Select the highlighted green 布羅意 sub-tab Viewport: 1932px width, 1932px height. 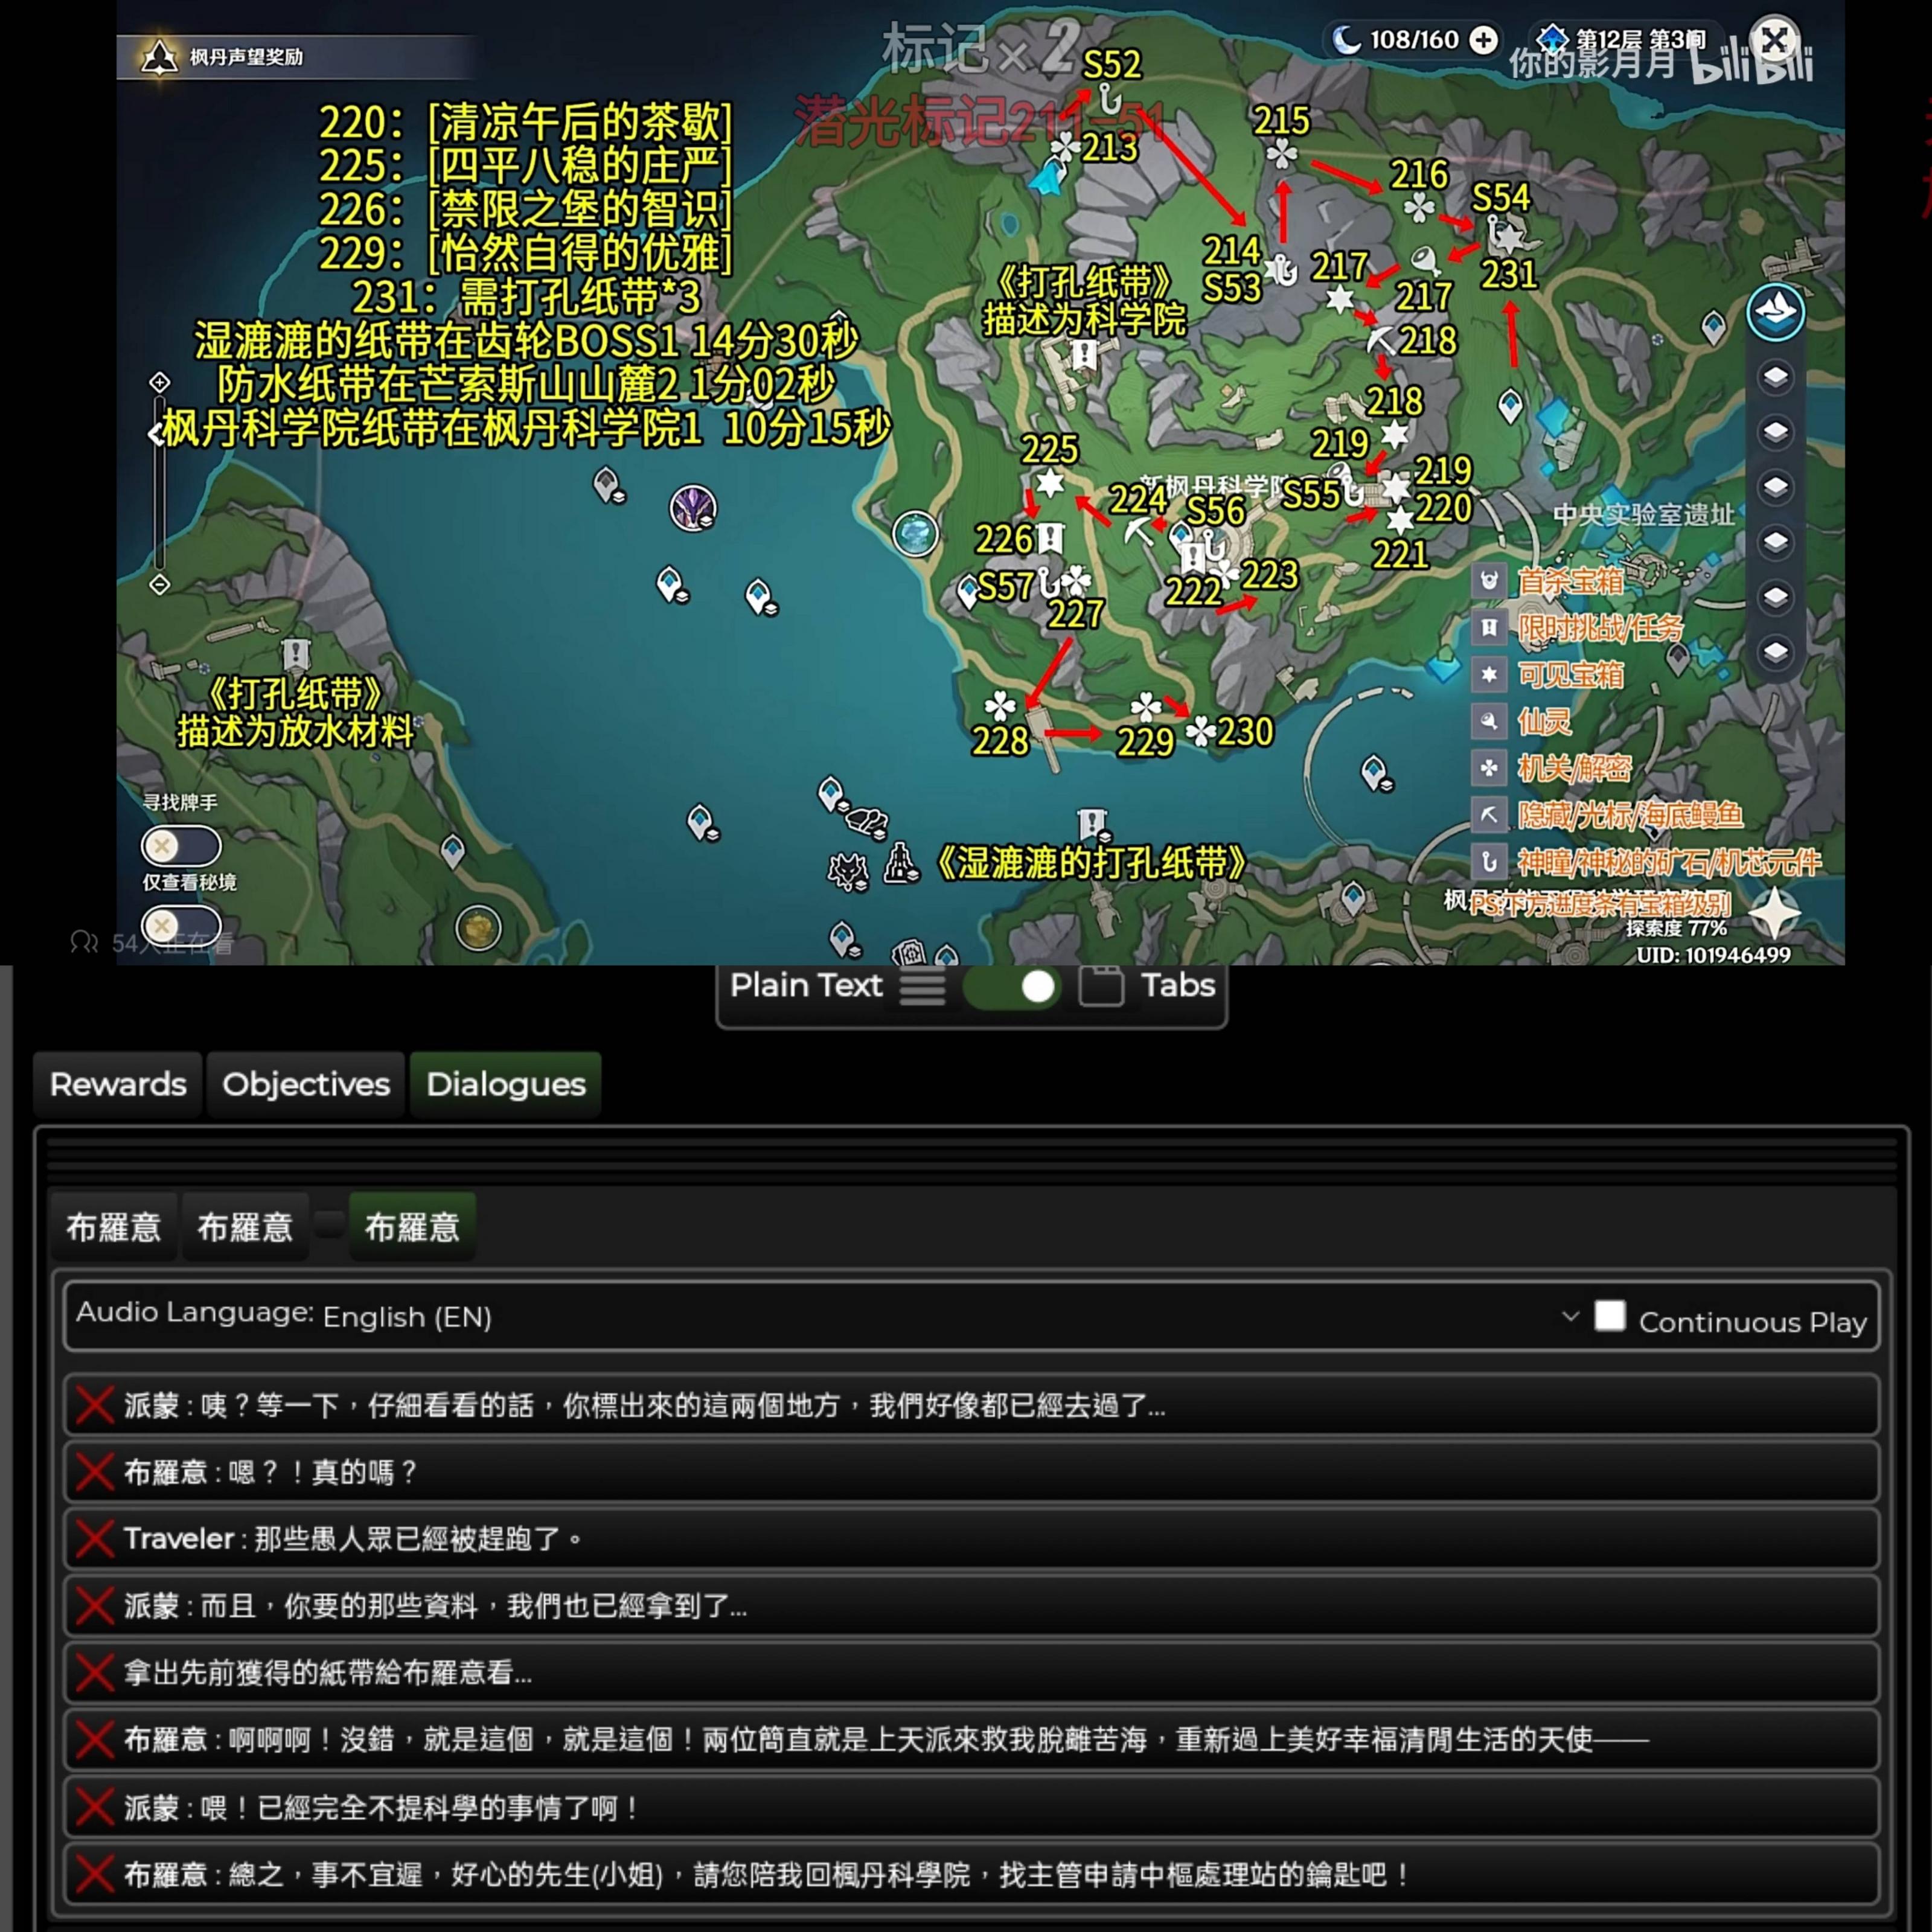pyautogui.click(x=412, y=1226)
